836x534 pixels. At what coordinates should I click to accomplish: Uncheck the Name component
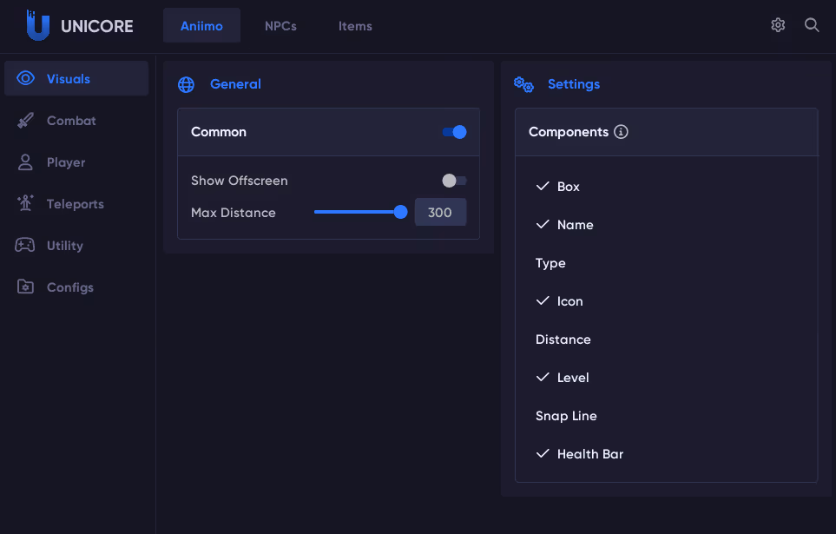click(x=564, y=225)
